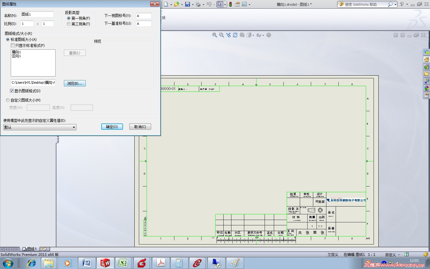Click the sheet format file path field
Viewport: 430px width, 269px height.
click(33, 83)
